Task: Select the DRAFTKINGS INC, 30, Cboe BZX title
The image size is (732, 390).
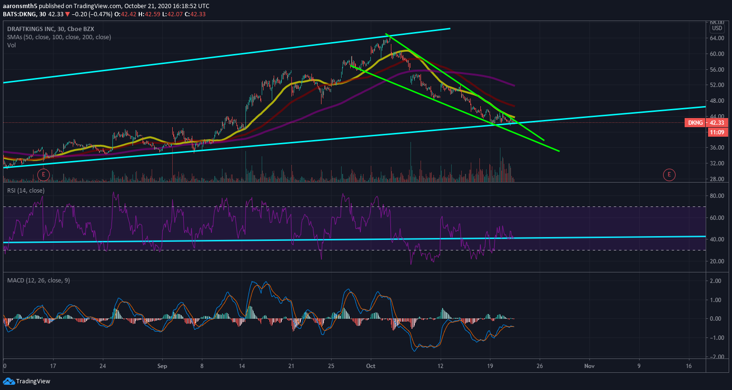Action: (x=51, y=29)
